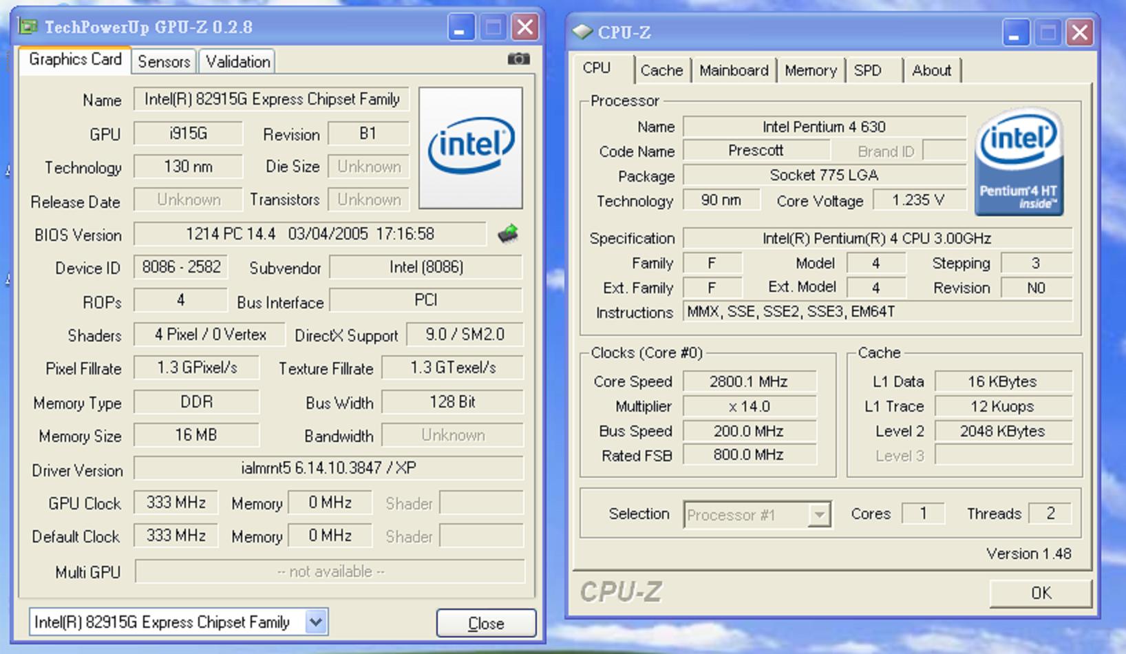Click the Threads value 2

[x=1050, y=514]
